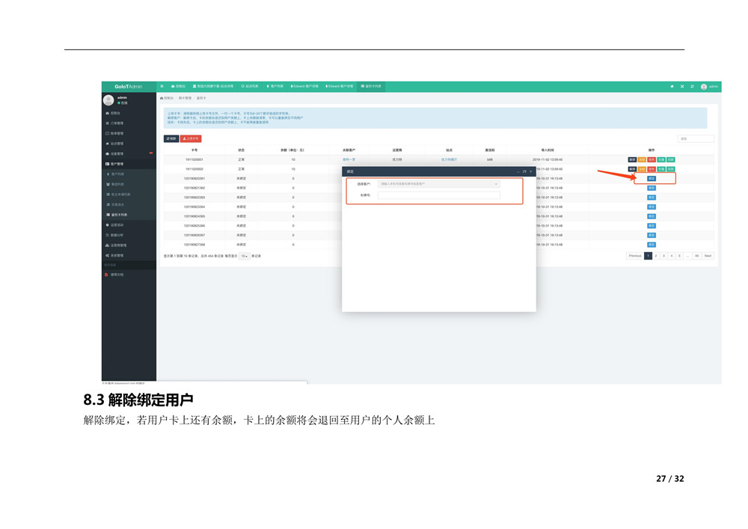Minimize the 绑定 dialog window
The height and width of the screenshot is (529, 748).
click(518, 171)
